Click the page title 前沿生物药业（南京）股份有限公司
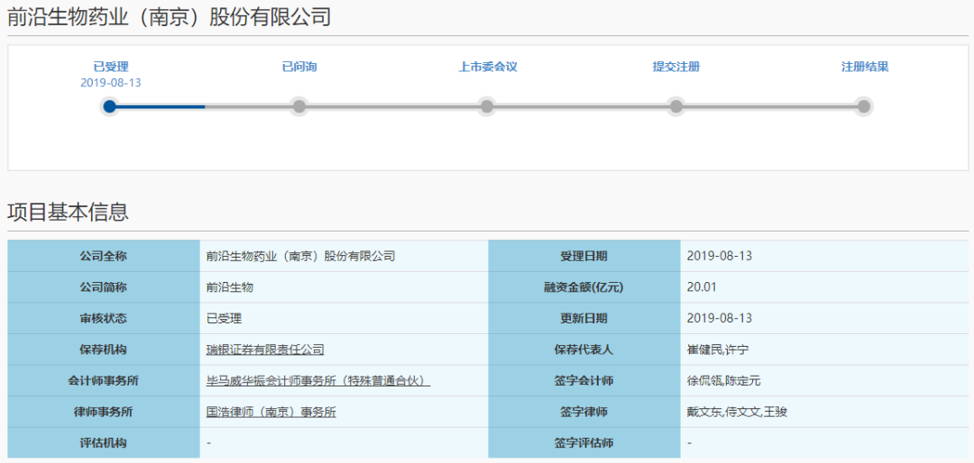974x463 pixels. click(169, 17)
